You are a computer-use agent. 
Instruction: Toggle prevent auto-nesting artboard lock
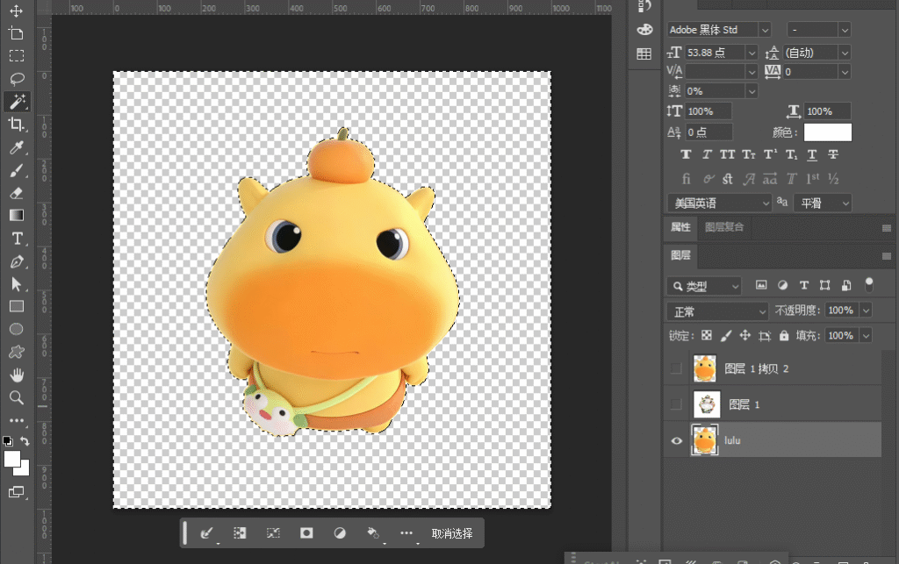(x=765, y=336)
